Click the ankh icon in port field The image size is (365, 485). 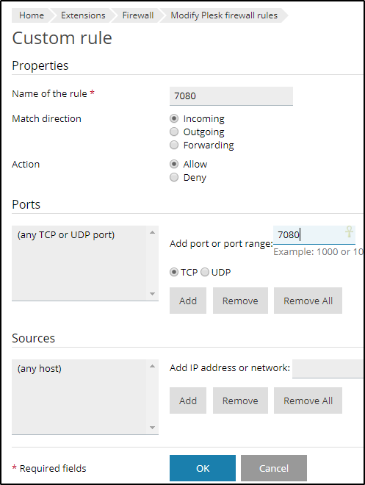(x=350, y=231)
